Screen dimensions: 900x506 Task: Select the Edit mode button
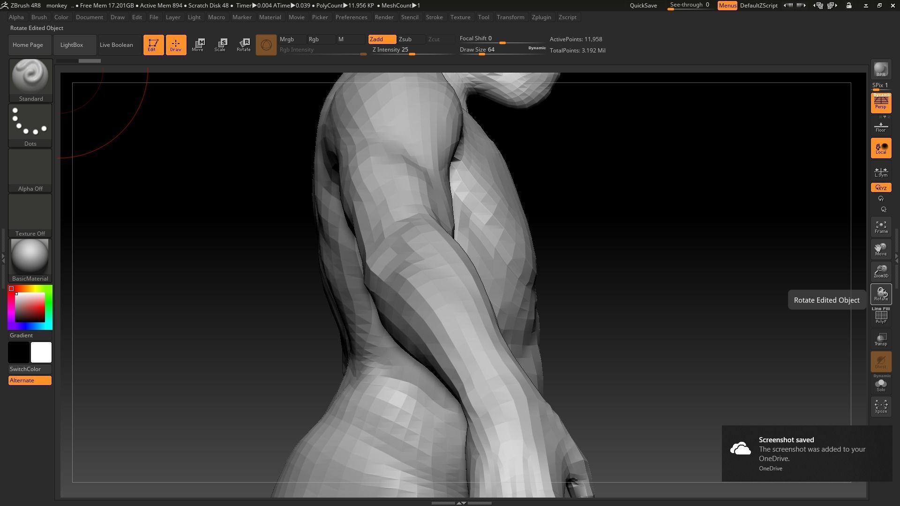(153, 45)
